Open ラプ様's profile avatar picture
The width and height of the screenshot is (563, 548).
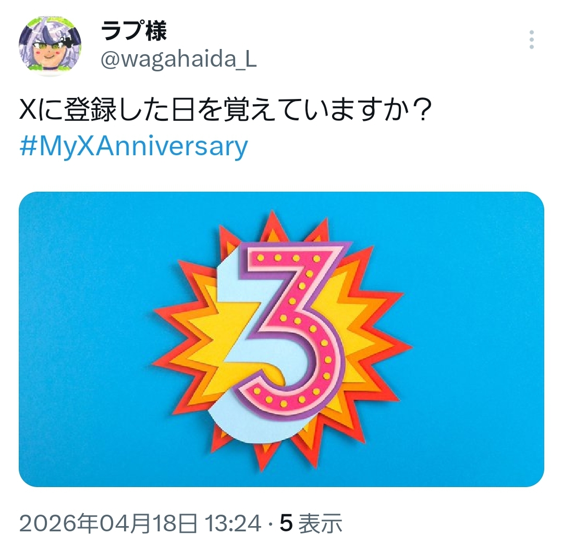50,46
